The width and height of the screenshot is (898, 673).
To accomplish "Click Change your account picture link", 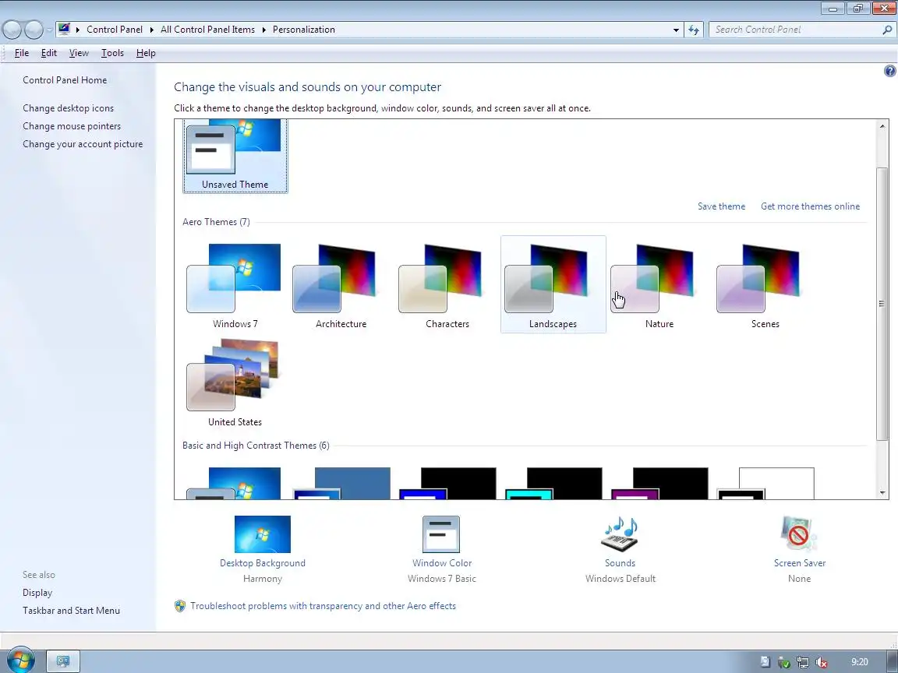I will (x=83, y=144).
